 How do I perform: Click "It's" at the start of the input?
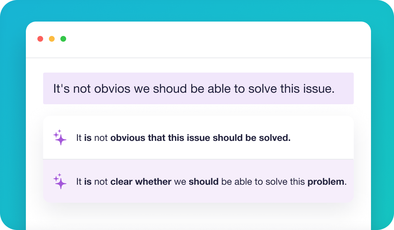point(61,89)
